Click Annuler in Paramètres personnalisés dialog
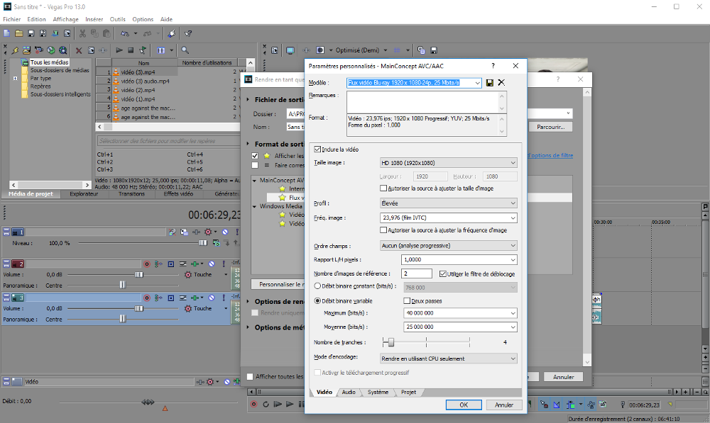This screenshot has height=423, width=710. pyautogui.click(x=504, y=405)
